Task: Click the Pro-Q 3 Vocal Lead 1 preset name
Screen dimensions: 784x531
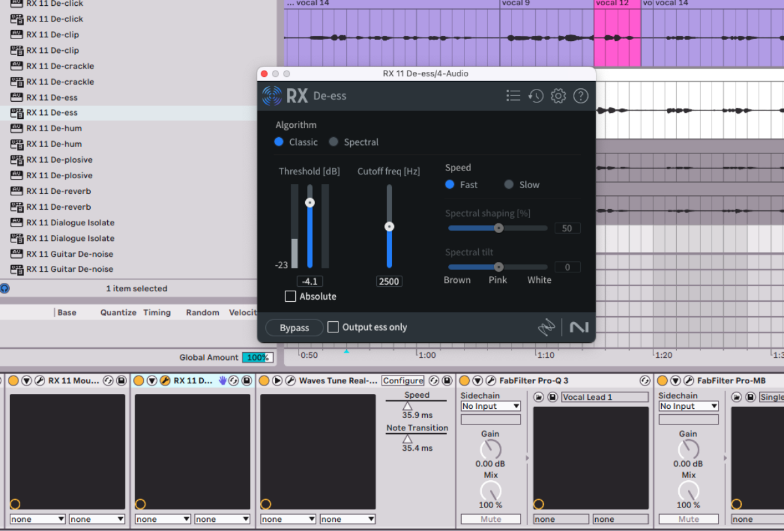Action: tap(605, 397)
